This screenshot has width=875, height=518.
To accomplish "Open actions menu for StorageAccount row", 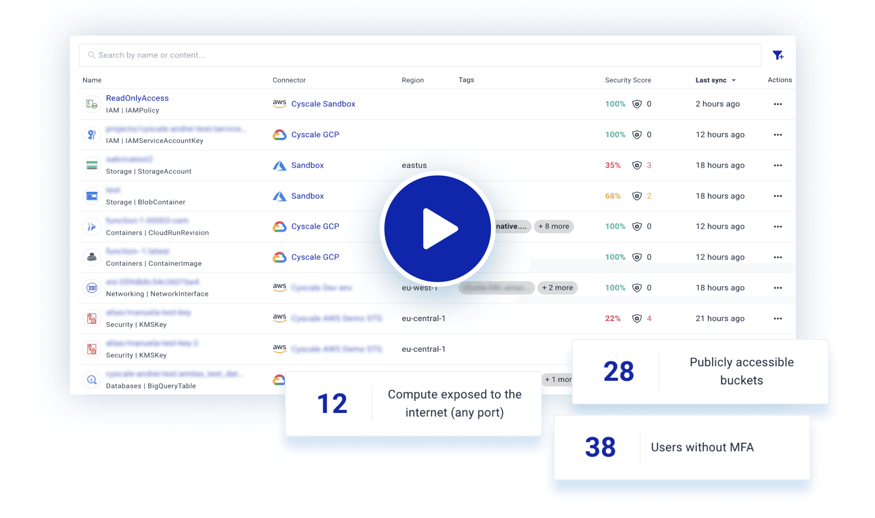I will [x=777, y=165].
